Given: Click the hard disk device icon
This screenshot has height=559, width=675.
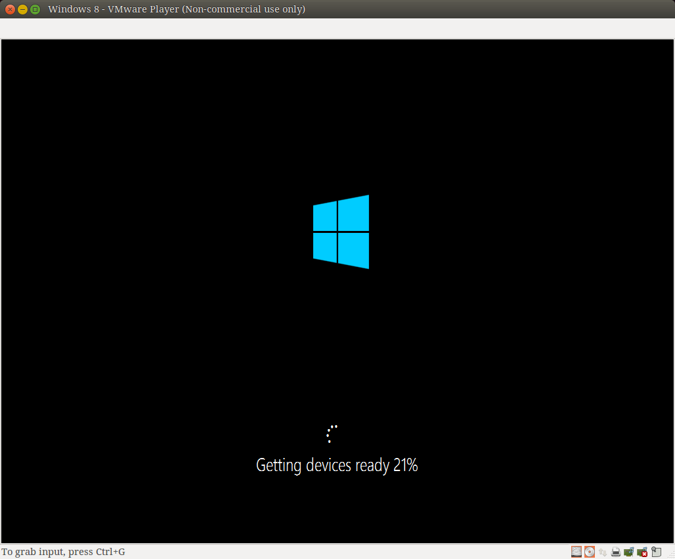Looking at the screenshot, I should 577,552.
